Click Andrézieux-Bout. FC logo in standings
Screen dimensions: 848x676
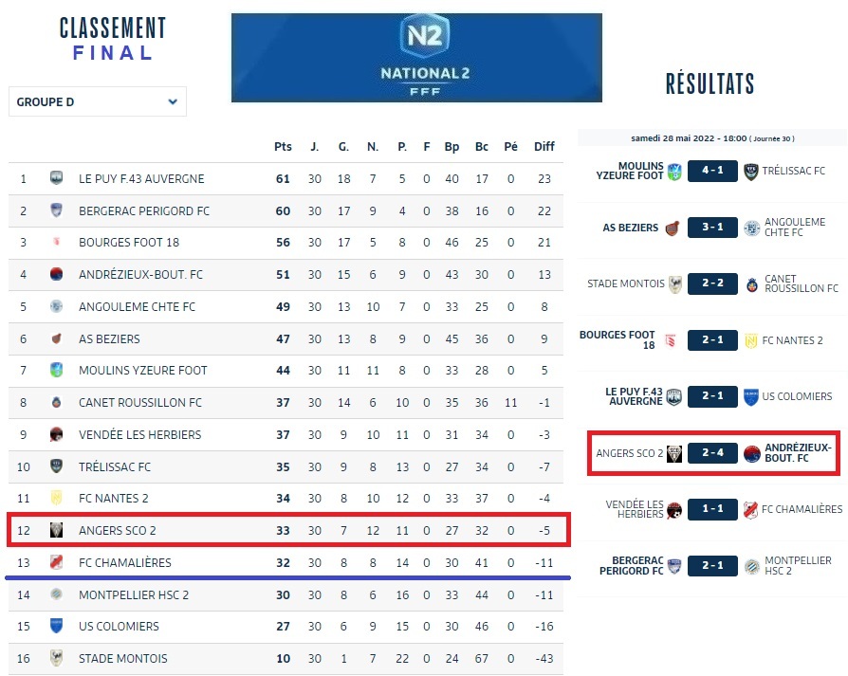(57, 275)
